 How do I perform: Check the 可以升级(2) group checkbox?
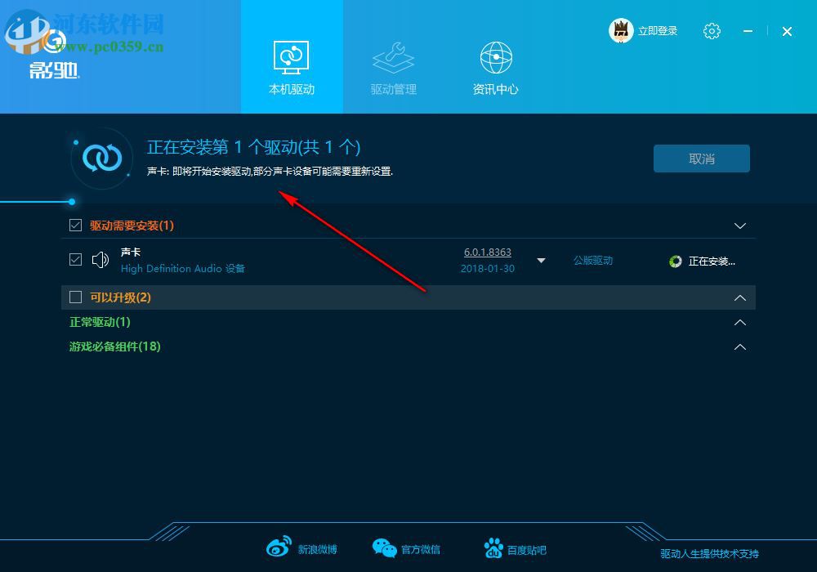pos(75,297)
